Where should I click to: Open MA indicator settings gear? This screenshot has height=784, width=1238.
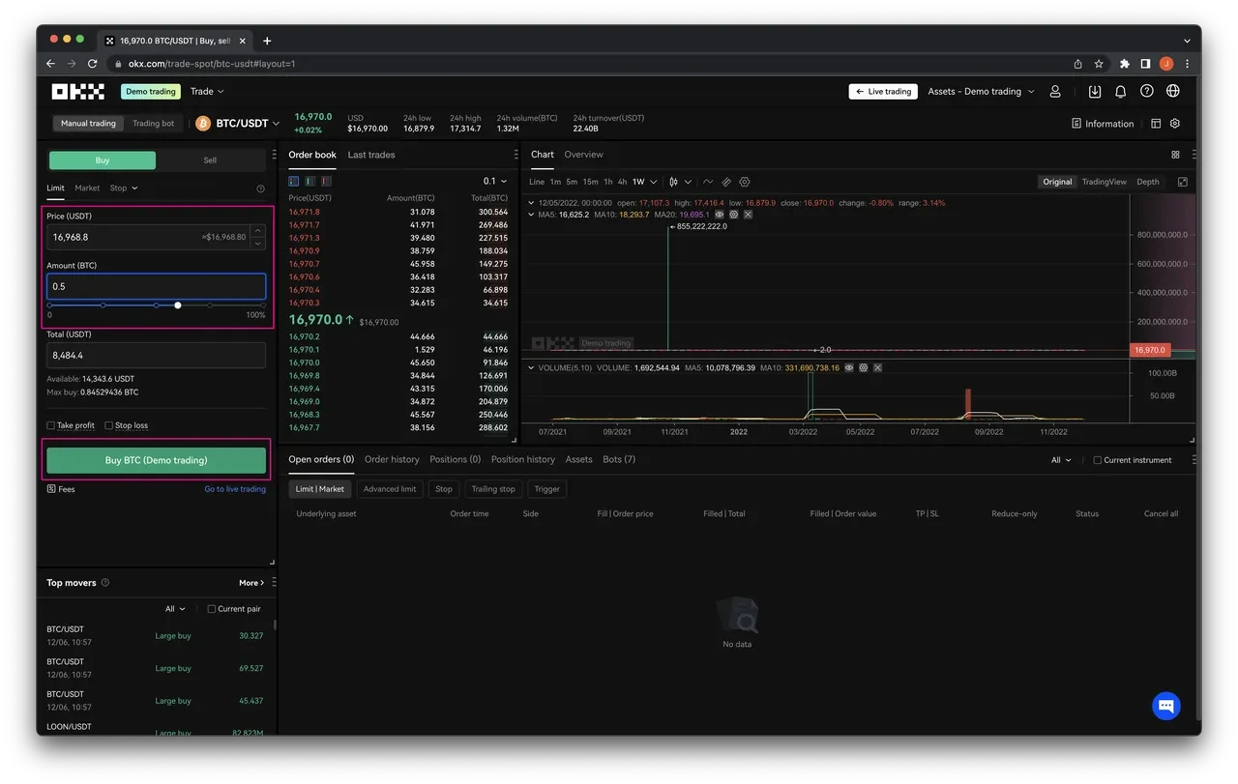click(734, 215)
